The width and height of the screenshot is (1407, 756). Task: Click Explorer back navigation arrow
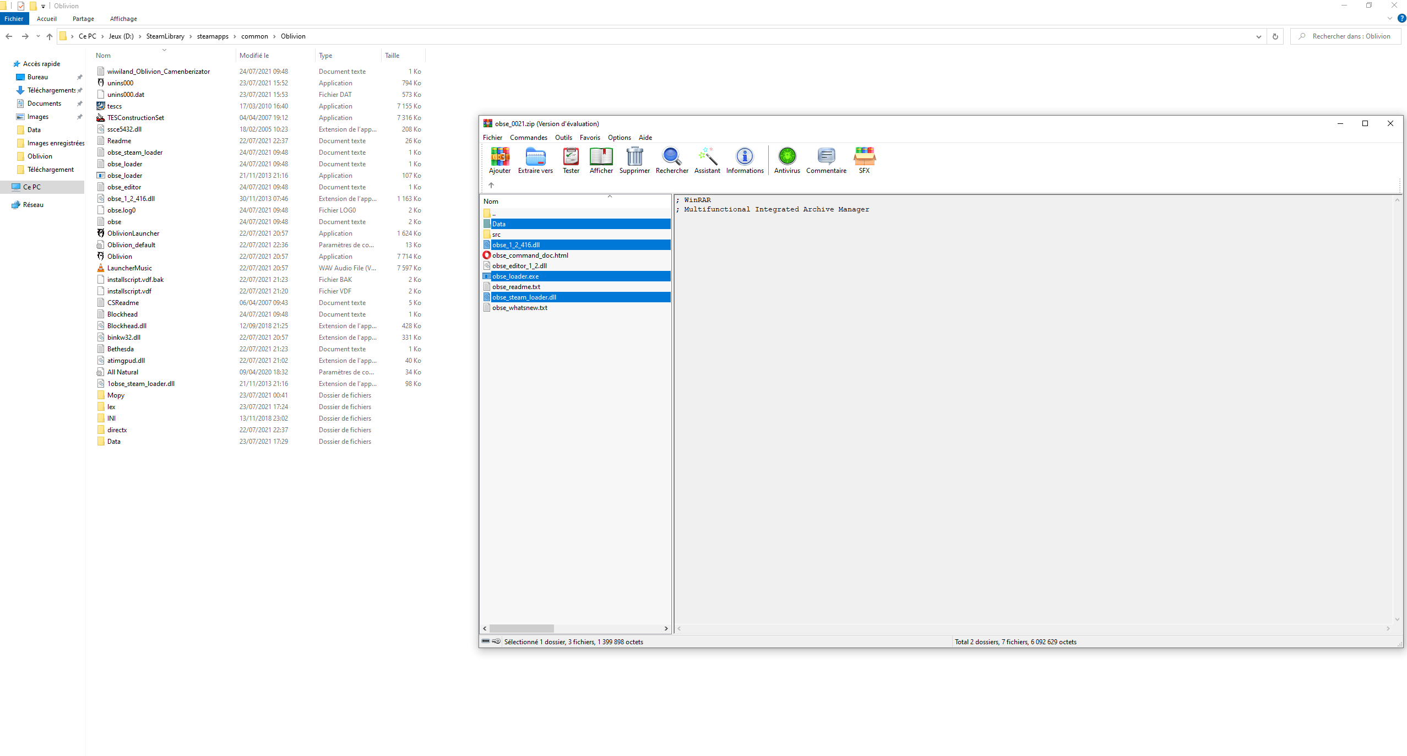pos(9,36)
